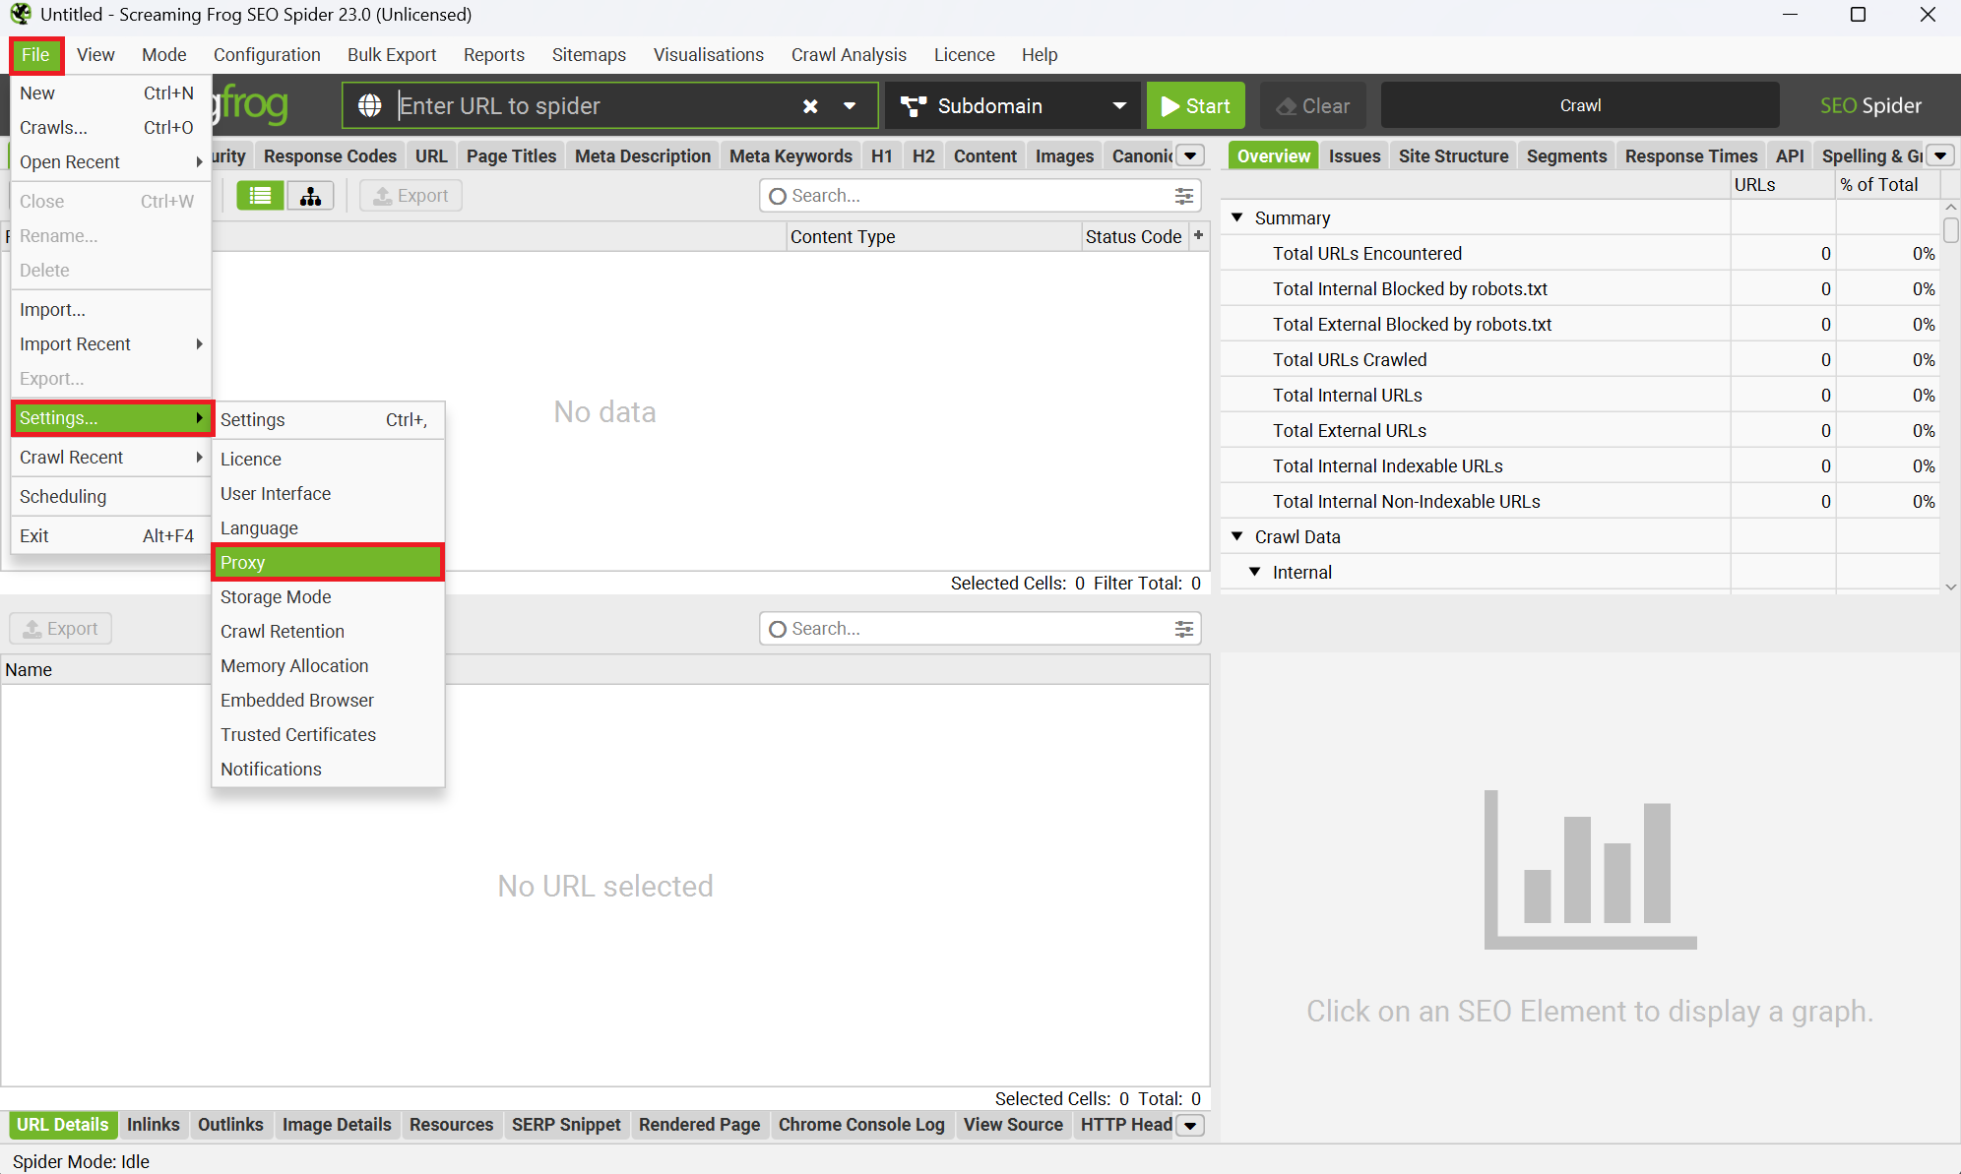Collapse the Internal tree node
The image size is (1961, 1174).
(x=1255, y=572)
